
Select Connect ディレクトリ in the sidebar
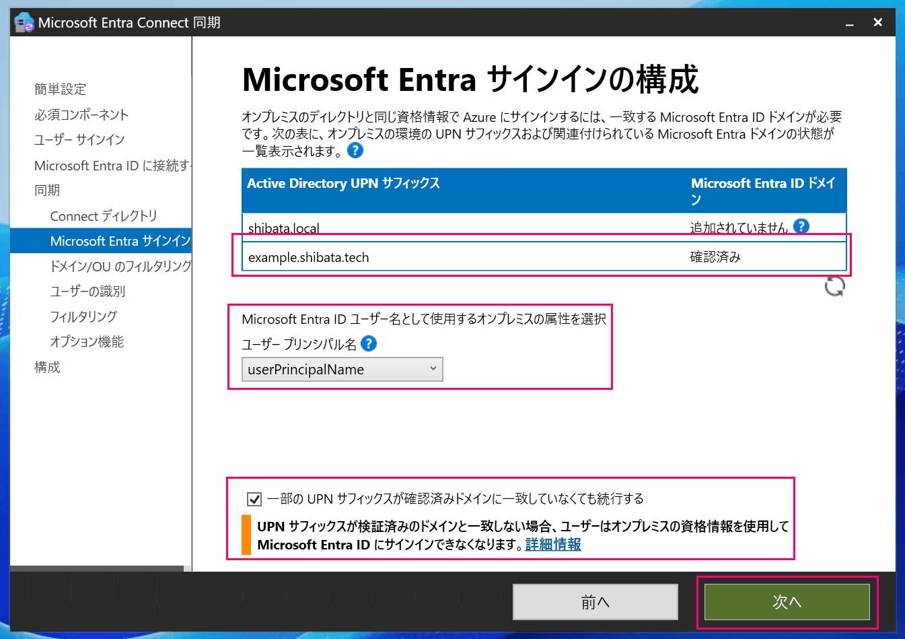coord(104,215)
